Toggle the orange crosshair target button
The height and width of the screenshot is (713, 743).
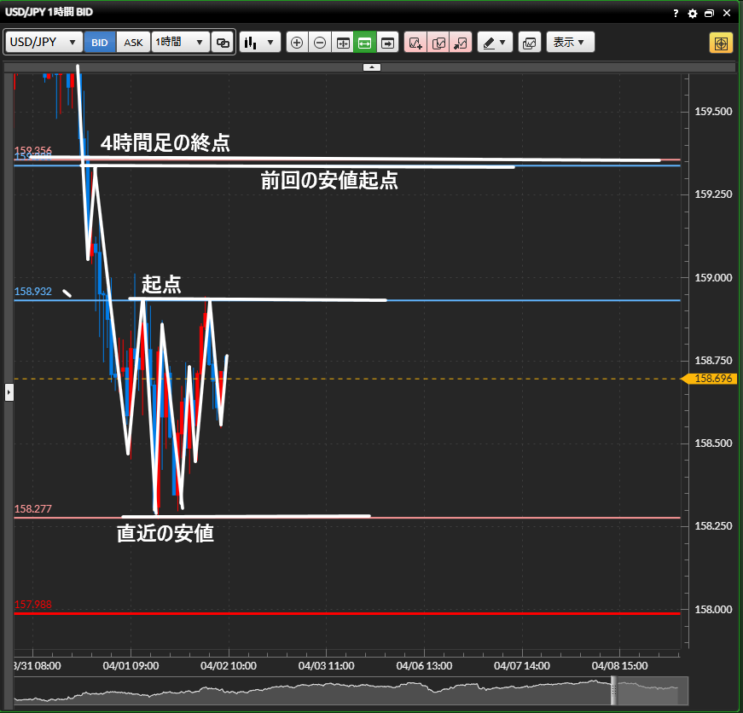(721, 43)
